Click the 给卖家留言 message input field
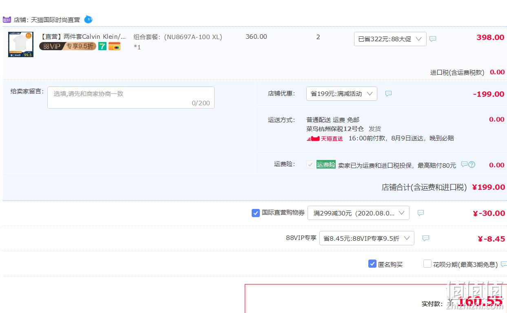This screenshot has height=313, width=507. click(x=131, y=98)
